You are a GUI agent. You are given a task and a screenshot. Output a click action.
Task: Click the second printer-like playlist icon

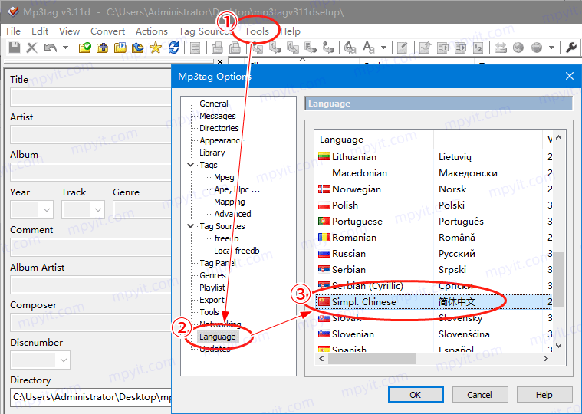235,48
